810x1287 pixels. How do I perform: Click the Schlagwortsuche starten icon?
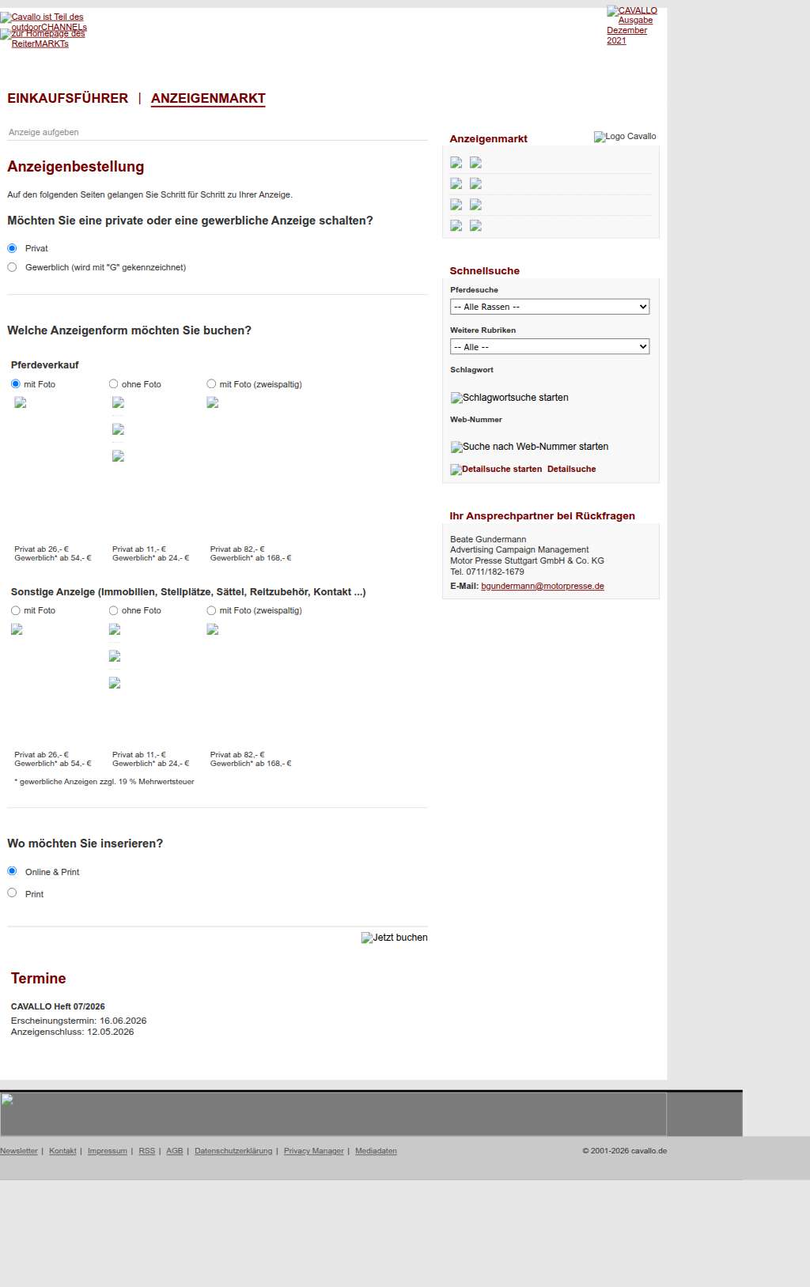pyautogui.click(x=509, y=398)
